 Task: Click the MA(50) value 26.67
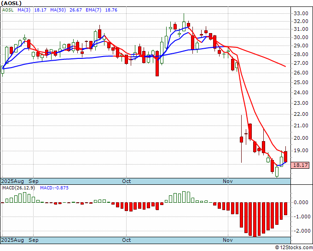point(75,10)
